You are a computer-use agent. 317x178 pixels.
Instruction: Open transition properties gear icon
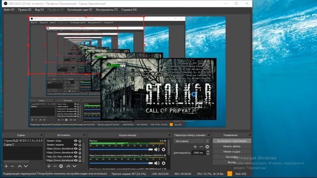pos(207,147)
